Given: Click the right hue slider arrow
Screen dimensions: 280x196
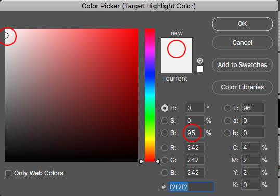Looking at the screenshot, I should click(158, 161).
